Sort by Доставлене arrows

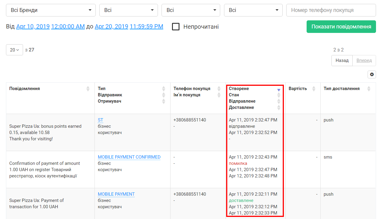click(x=279, y=107)
